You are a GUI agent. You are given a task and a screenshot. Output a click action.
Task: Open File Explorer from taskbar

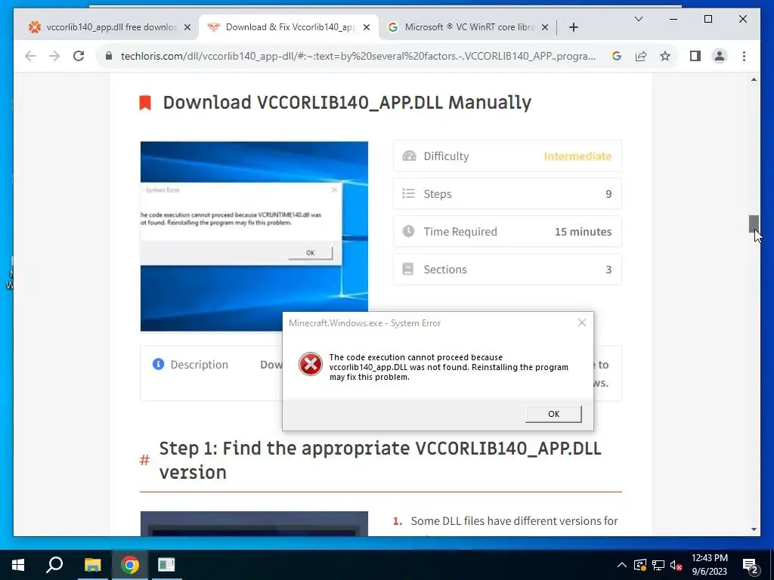click(92, 565)
